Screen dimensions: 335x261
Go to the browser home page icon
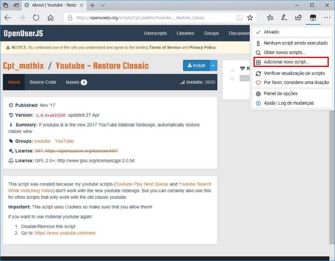click(x=50, y=18)
